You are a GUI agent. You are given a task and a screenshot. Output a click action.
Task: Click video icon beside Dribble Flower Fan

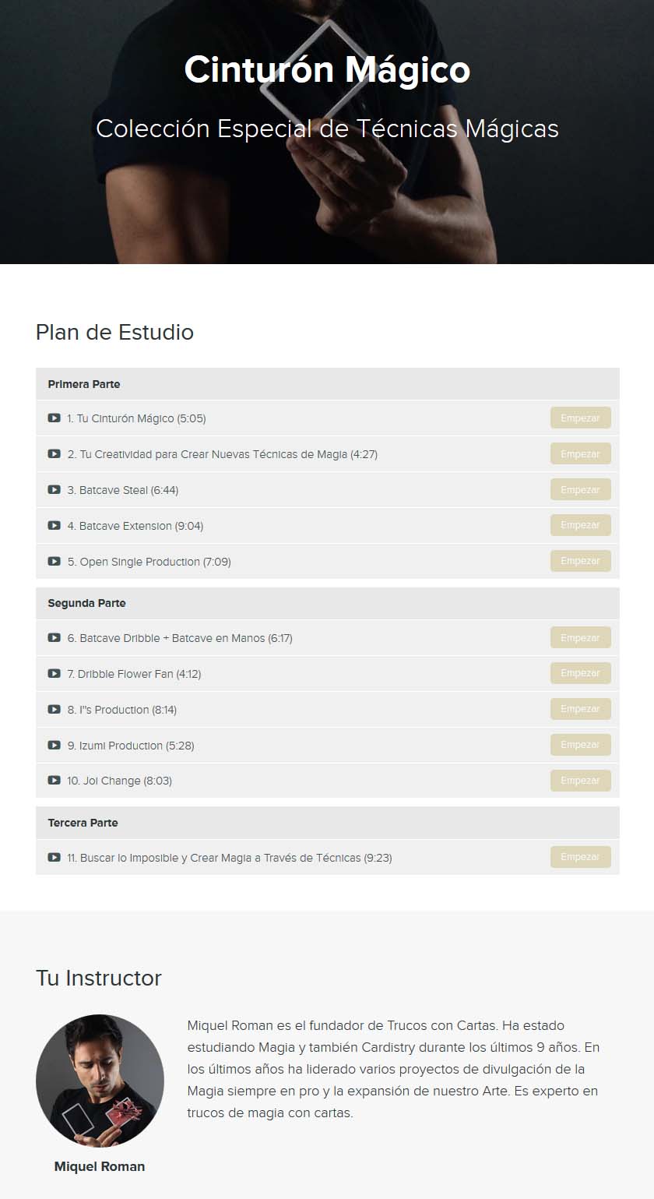[54, 674]
